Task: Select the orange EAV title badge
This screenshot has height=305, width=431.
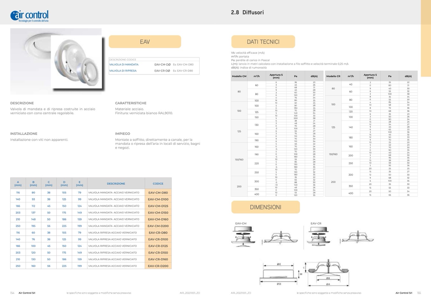Action: coord(145,42)
